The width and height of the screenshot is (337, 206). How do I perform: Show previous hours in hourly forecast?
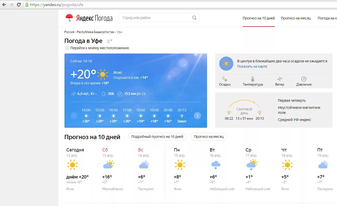74,116
